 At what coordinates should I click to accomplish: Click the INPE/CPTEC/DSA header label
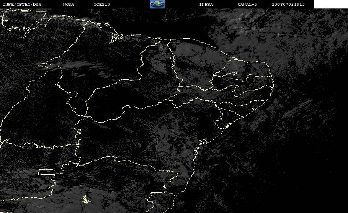[22, 4]
